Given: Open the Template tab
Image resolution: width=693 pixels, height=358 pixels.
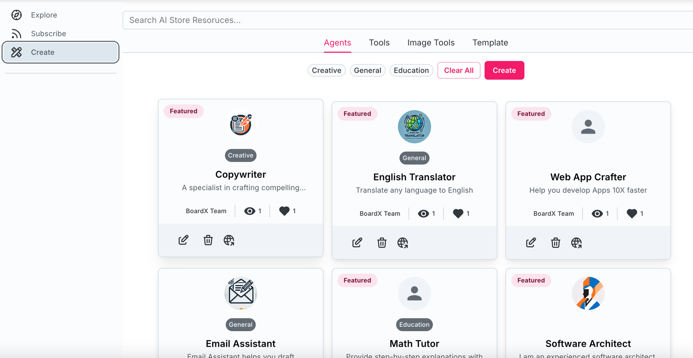Looking at the screenshot, I should [x=490, y=42].
